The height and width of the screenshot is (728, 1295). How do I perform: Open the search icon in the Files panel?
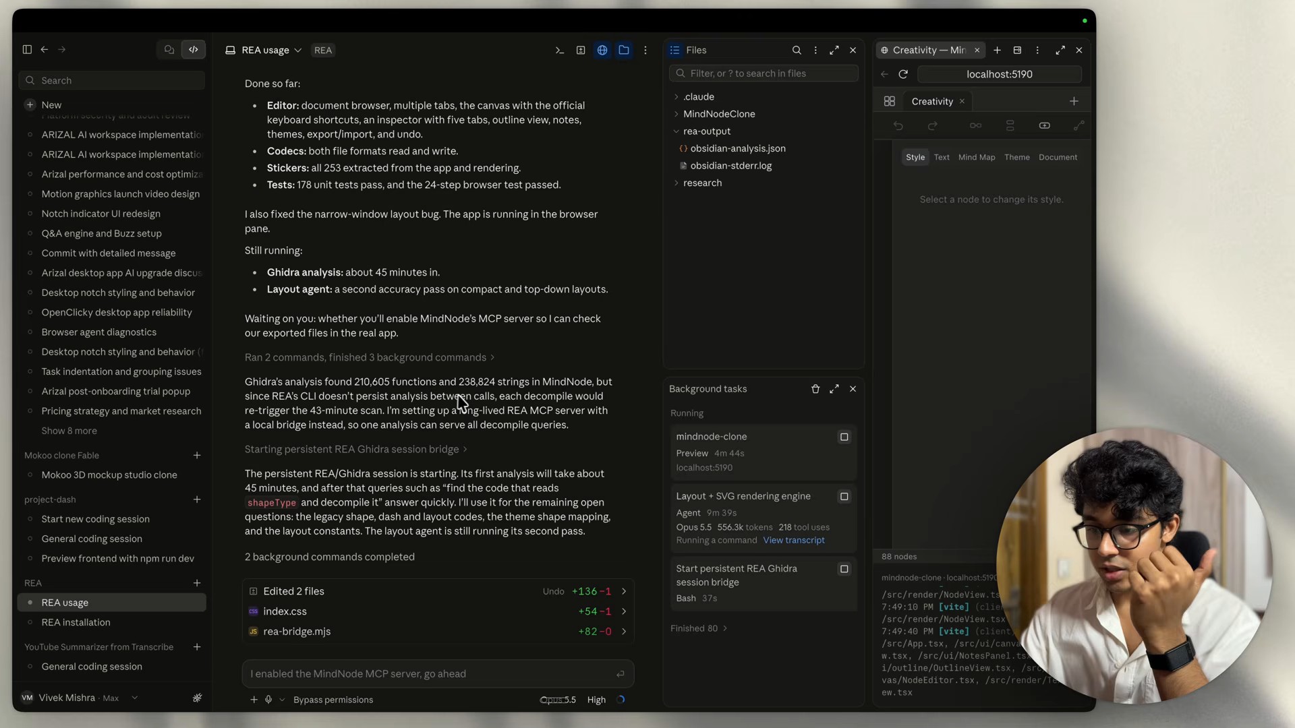(x=797, y=50)
